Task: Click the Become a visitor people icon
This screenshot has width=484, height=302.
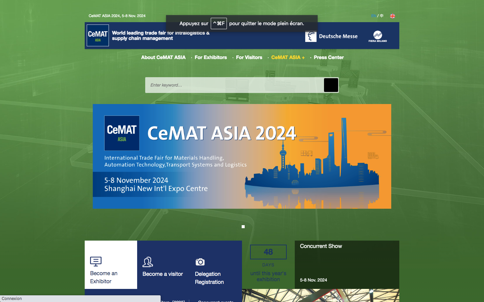Action: (x=148, y=262)
